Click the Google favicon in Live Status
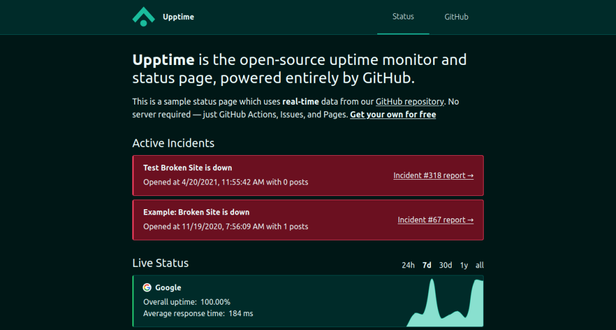 147,287
